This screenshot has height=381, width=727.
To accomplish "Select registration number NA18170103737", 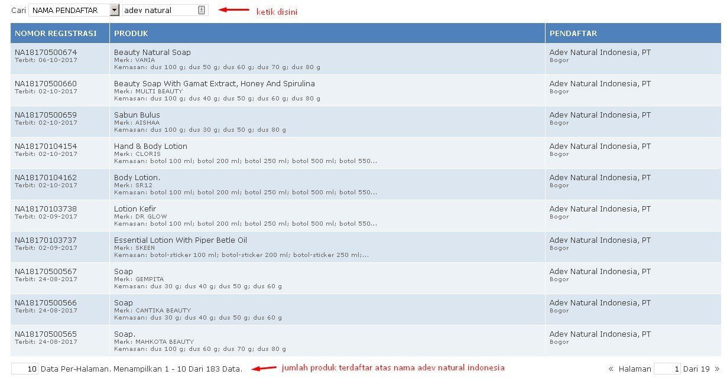I will click(46, 240).
